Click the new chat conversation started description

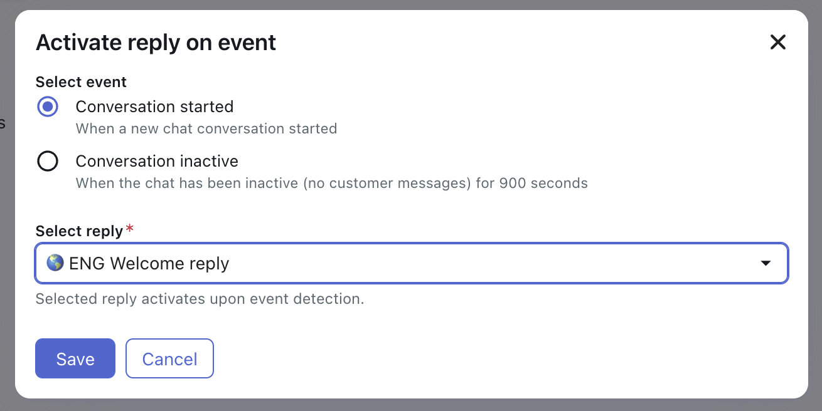coord(206,128)
